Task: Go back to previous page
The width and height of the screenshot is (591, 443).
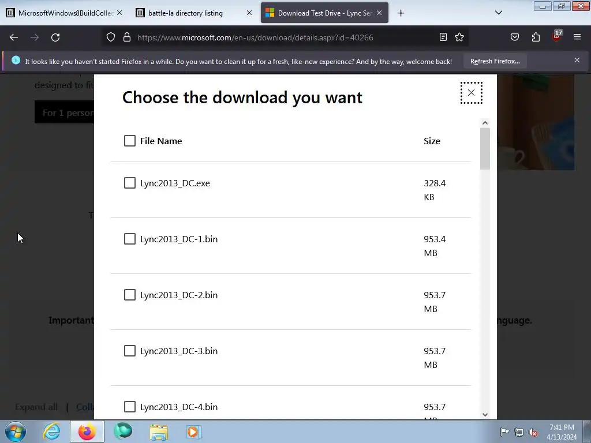Action: click(x=14, y=37)
